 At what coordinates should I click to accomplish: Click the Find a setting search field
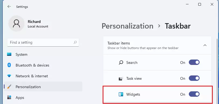pyautogui.click(x=43, y=42)
